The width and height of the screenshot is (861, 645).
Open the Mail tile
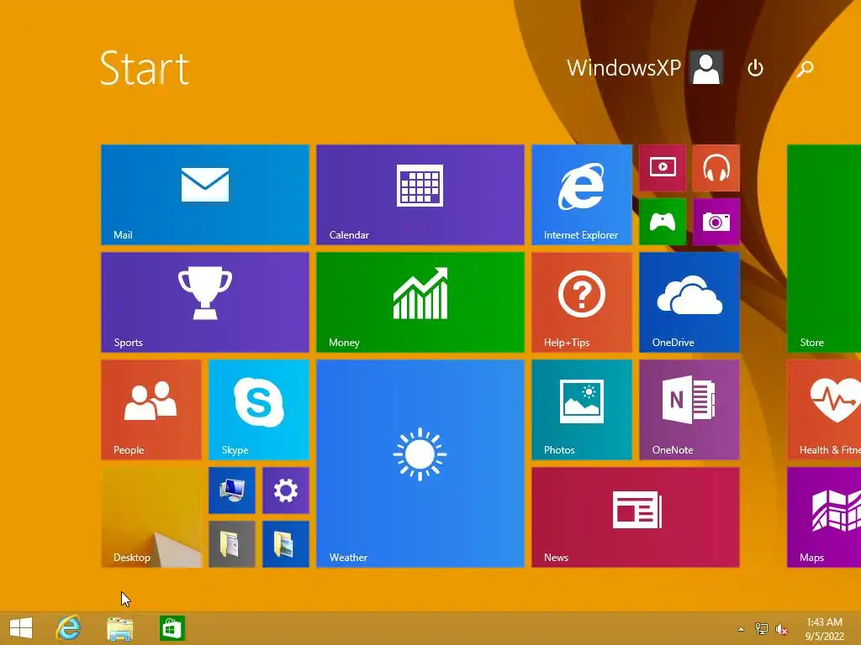coord(205,195)
